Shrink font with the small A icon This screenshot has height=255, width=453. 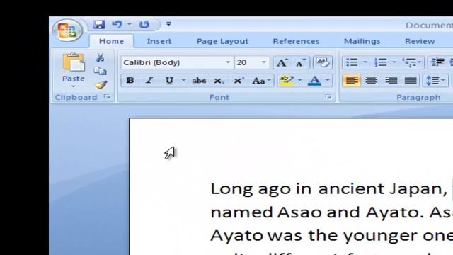pos(300,62)
